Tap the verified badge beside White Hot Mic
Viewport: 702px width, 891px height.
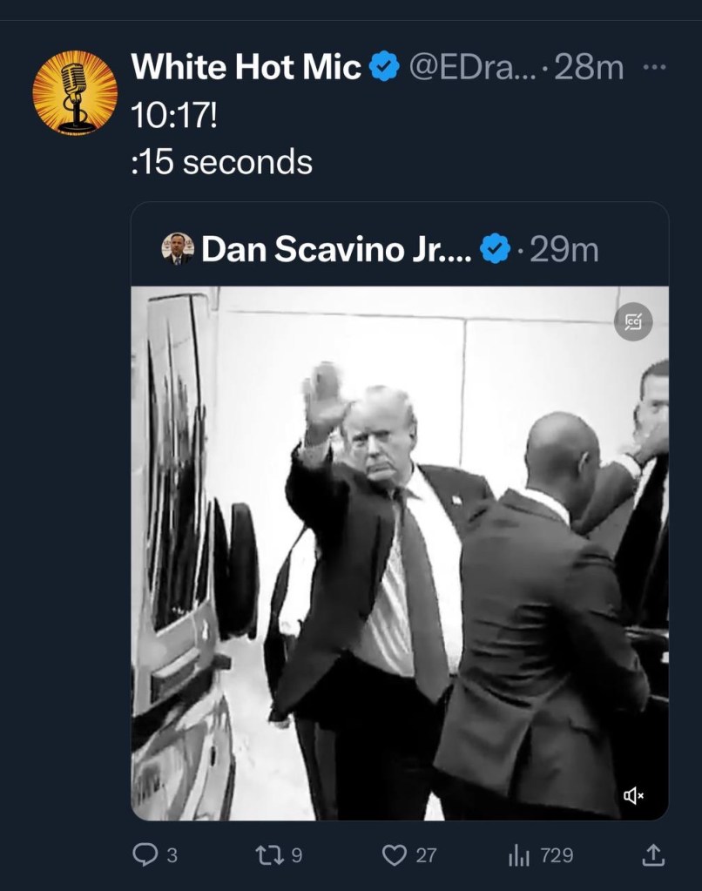pos(385,66)
